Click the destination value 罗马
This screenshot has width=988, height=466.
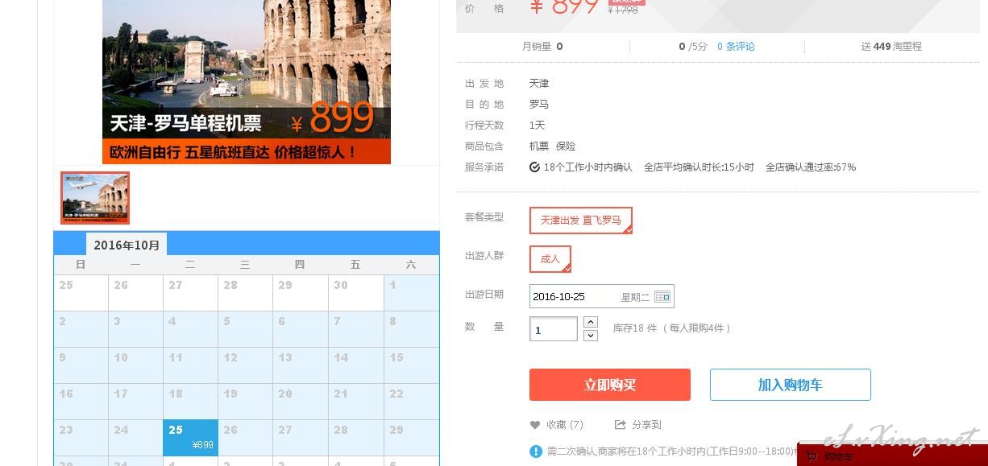click(x=539, y=105)
